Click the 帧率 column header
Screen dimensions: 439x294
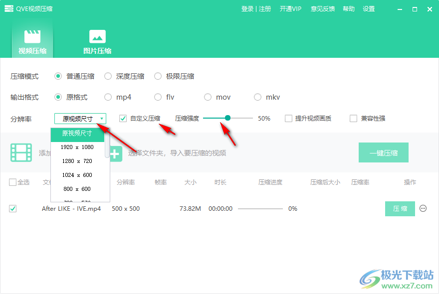point(161,182)
